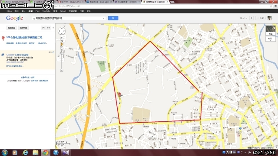Viewport: 278px width, 156px height.
Task: Open the Play item in Google bar
Action: click(37, 11)
